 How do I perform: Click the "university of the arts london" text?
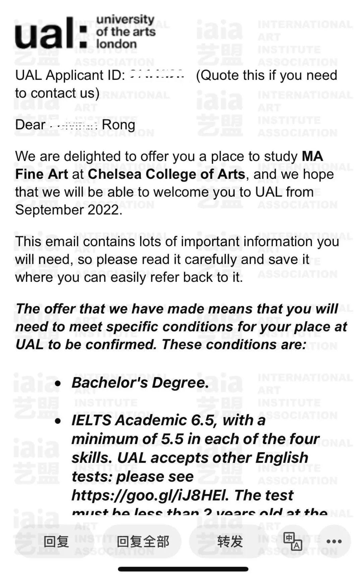(x=126, y=32)
